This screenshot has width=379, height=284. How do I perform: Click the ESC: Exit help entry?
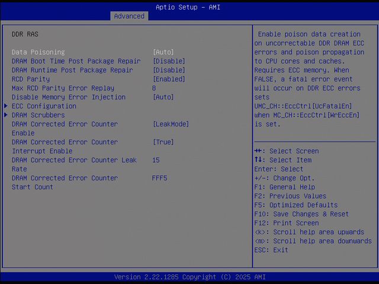pyautogui.click(x=271, y=250)
